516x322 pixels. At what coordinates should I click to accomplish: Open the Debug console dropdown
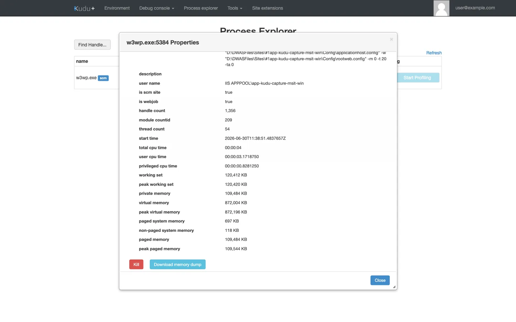[157, 8]
